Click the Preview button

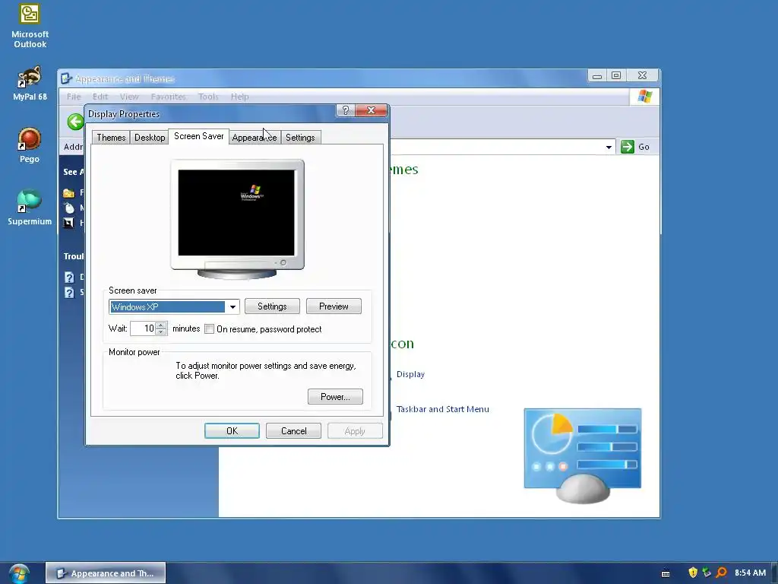point(334,306)
